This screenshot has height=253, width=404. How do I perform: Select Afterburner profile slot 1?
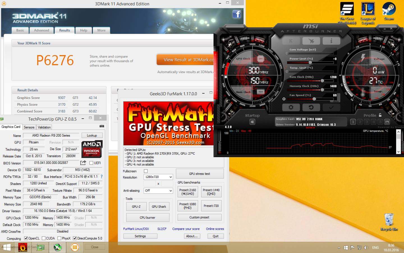point(353,122)
